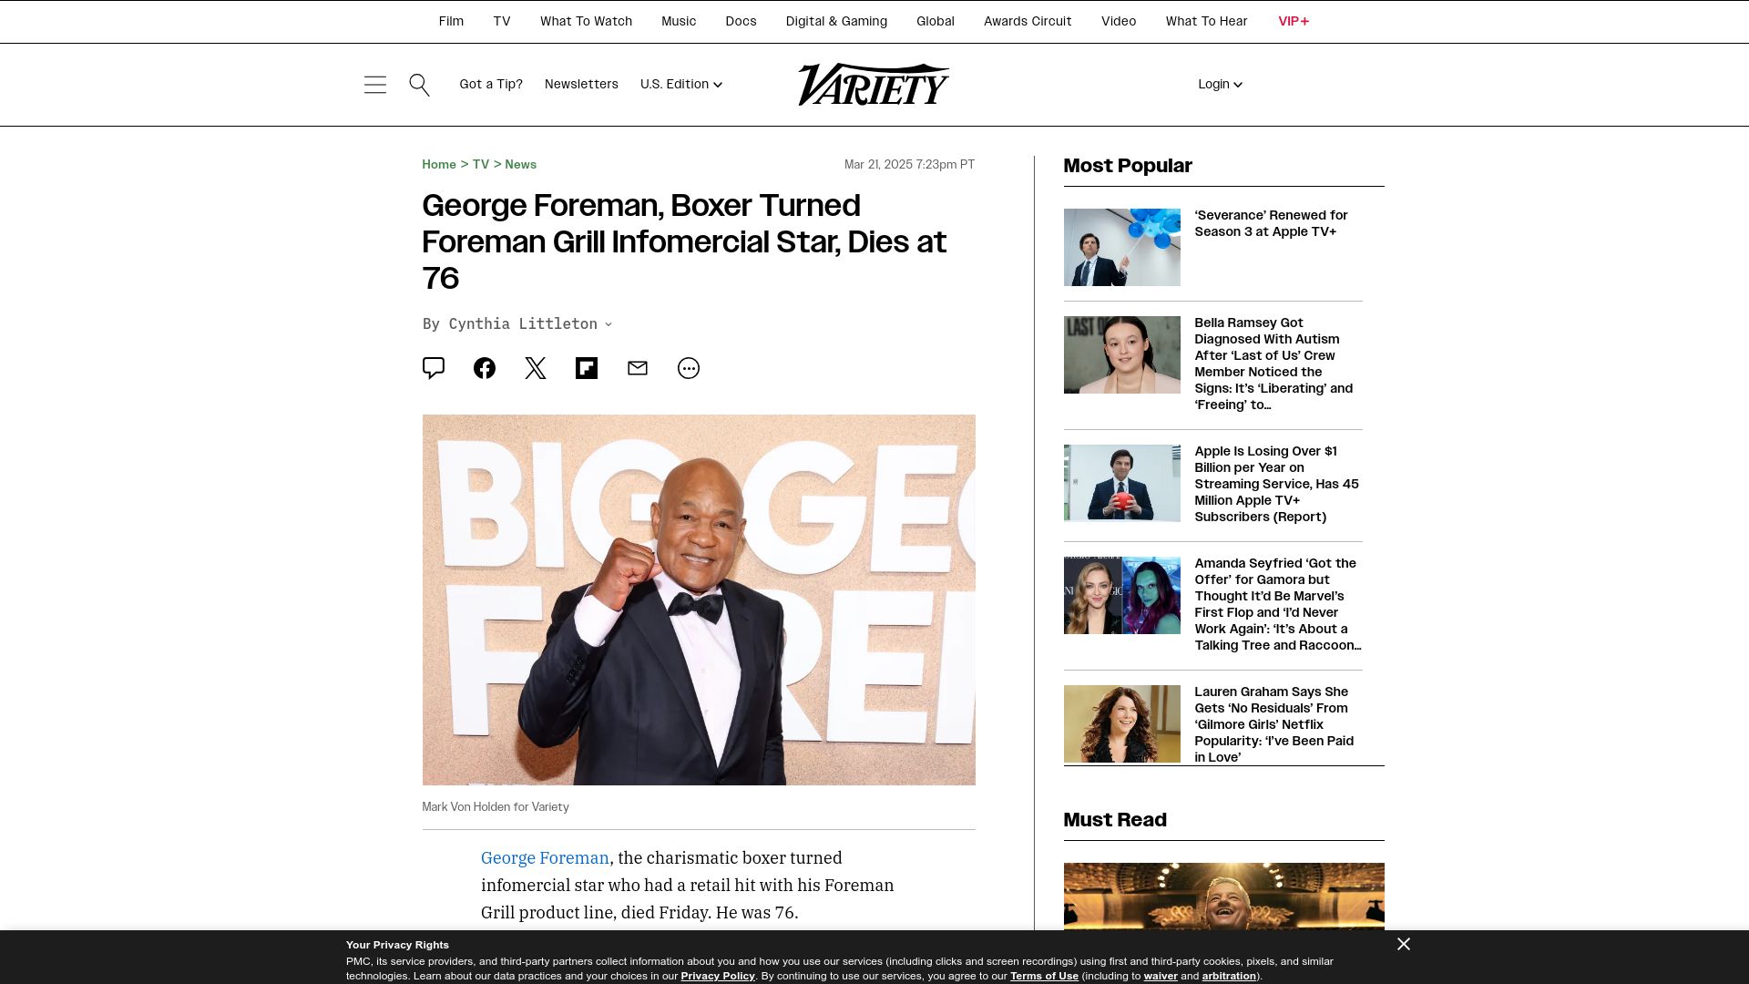Screen dimensions: 1749x984
Task: Open the Newsletters link
Action: pyautogui.click(x=581, y=84)
